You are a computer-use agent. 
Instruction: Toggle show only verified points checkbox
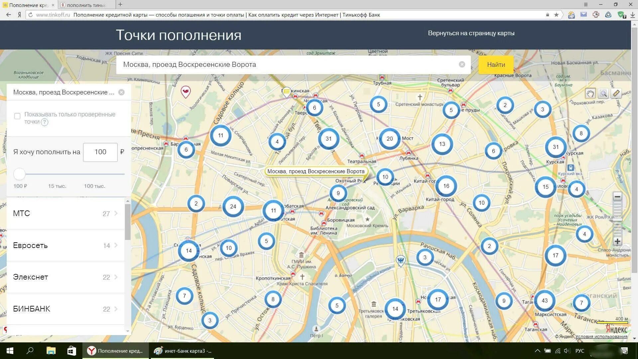click(x=17, y=116)
